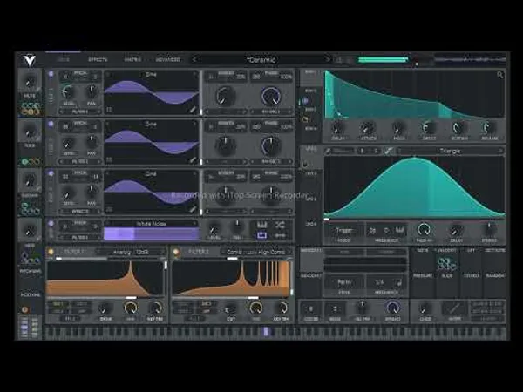Open the Ceramic preset browser
The width and height of the screenshot is (523, 392).
(x=261, y=60)
